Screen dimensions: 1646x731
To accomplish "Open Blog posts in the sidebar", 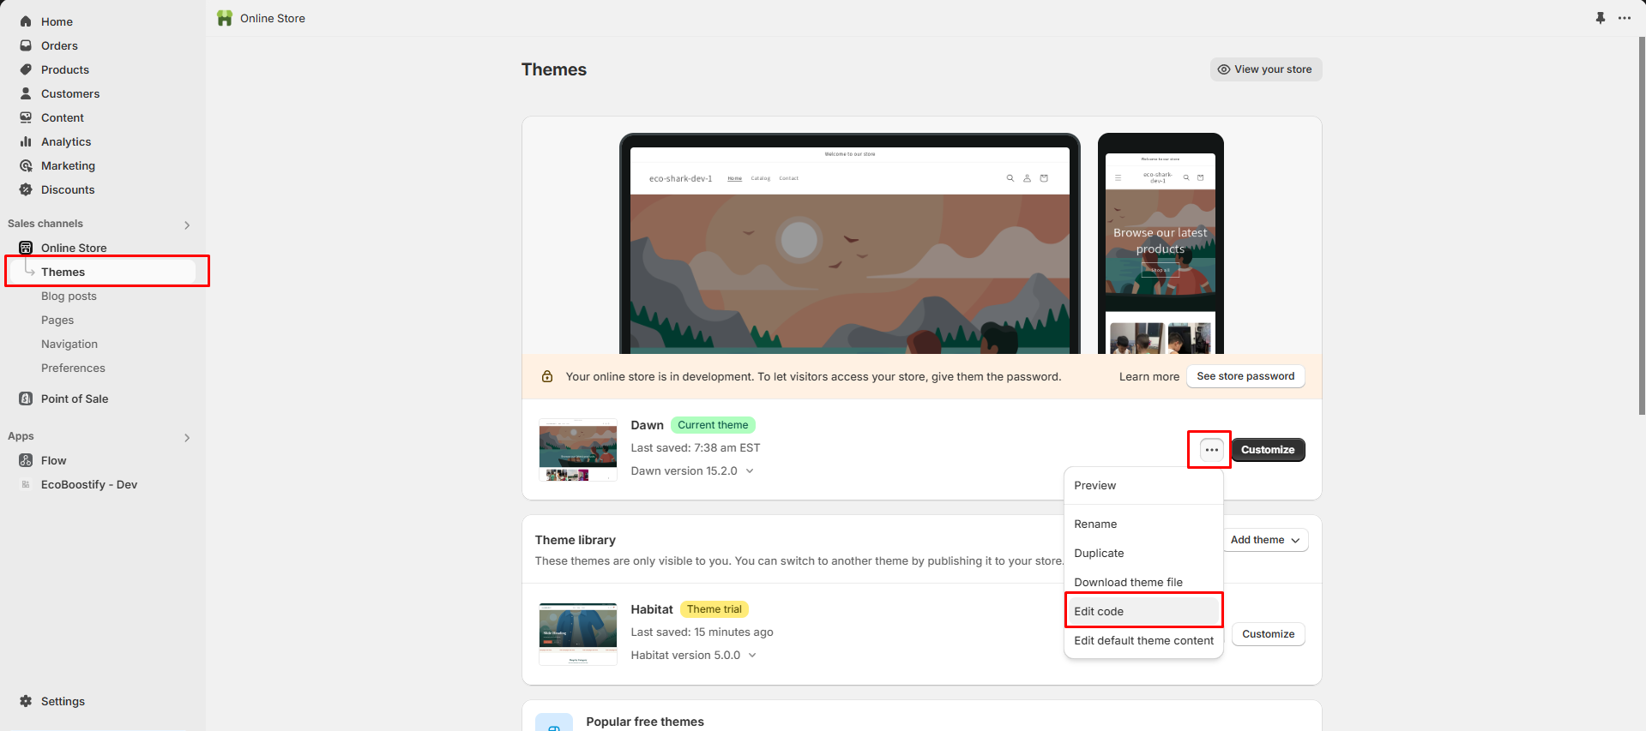I will [x=69, y=296].
